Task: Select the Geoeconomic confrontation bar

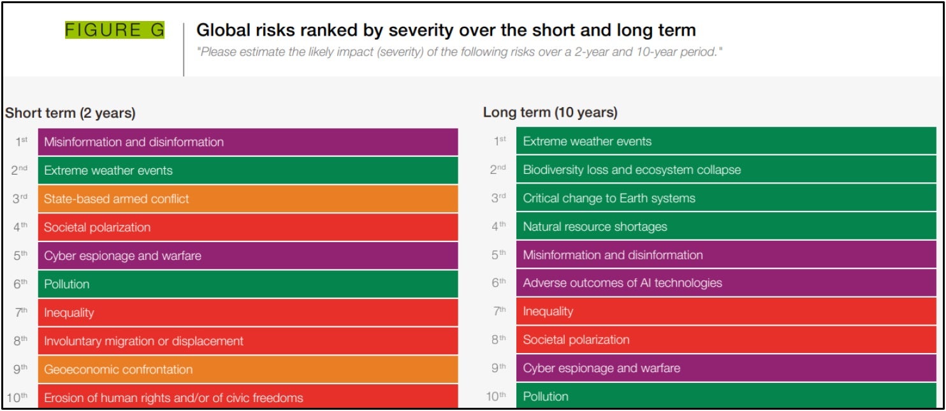Action: click(247, 370)
